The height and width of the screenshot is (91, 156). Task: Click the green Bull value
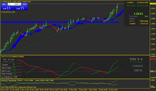[x=146, y=16]
